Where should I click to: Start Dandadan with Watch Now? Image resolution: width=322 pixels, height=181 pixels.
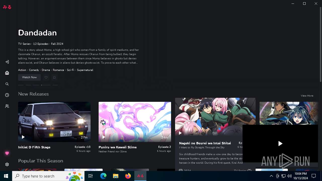pyautogui.click(x=29, y=77)
